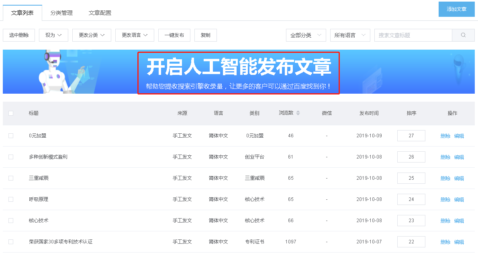Check the box for 0元加盟 row

[11, 136]
